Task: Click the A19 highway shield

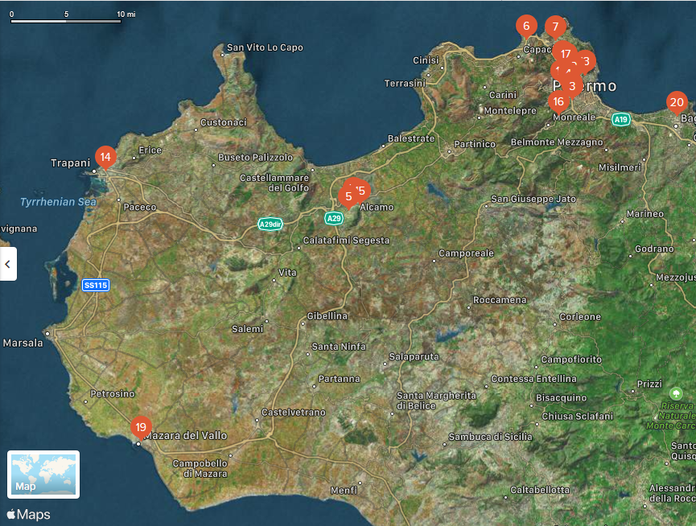Action: click(x=620, y=119)
